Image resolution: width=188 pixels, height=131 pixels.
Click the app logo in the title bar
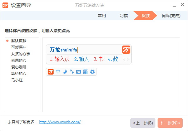(x=5, y=6)
